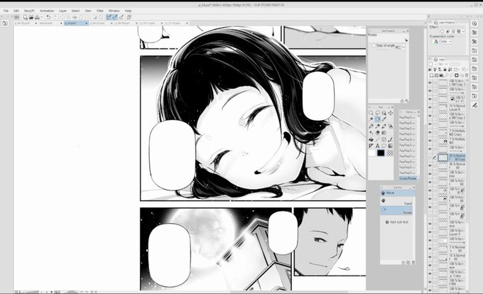Show the selected '20 % Normal' layer visibility box

[x=430, y=158]
